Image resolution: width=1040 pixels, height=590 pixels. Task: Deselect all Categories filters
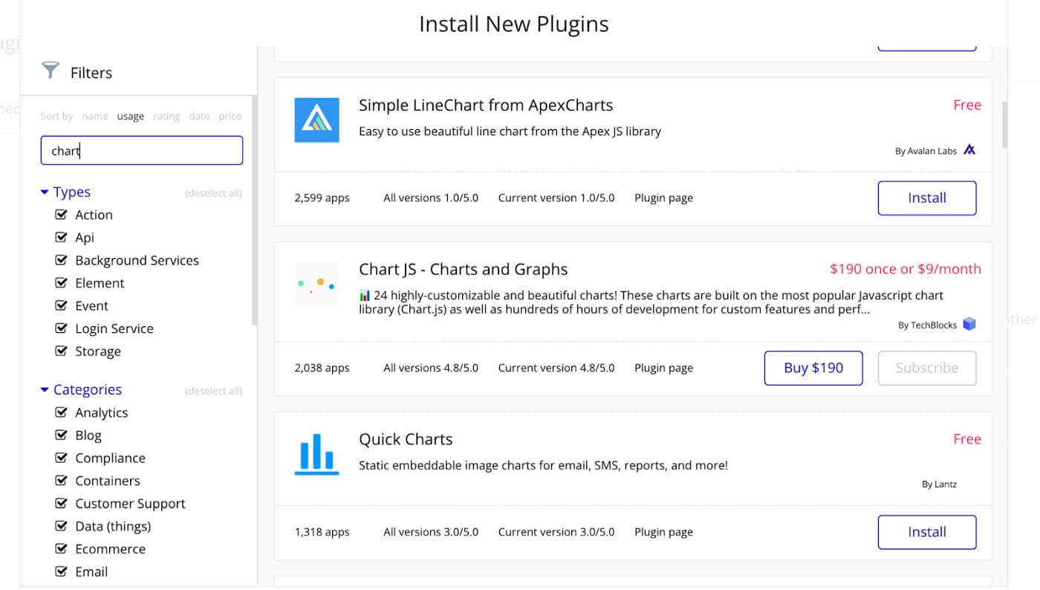click(213, 391)
